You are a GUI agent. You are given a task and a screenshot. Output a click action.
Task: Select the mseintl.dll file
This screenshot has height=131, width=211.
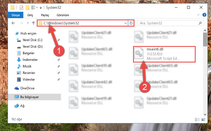pyautogui.click(x=164, y=54)
